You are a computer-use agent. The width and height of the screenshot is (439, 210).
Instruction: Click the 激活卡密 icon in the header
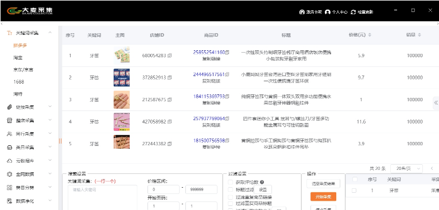click(302, 12)
